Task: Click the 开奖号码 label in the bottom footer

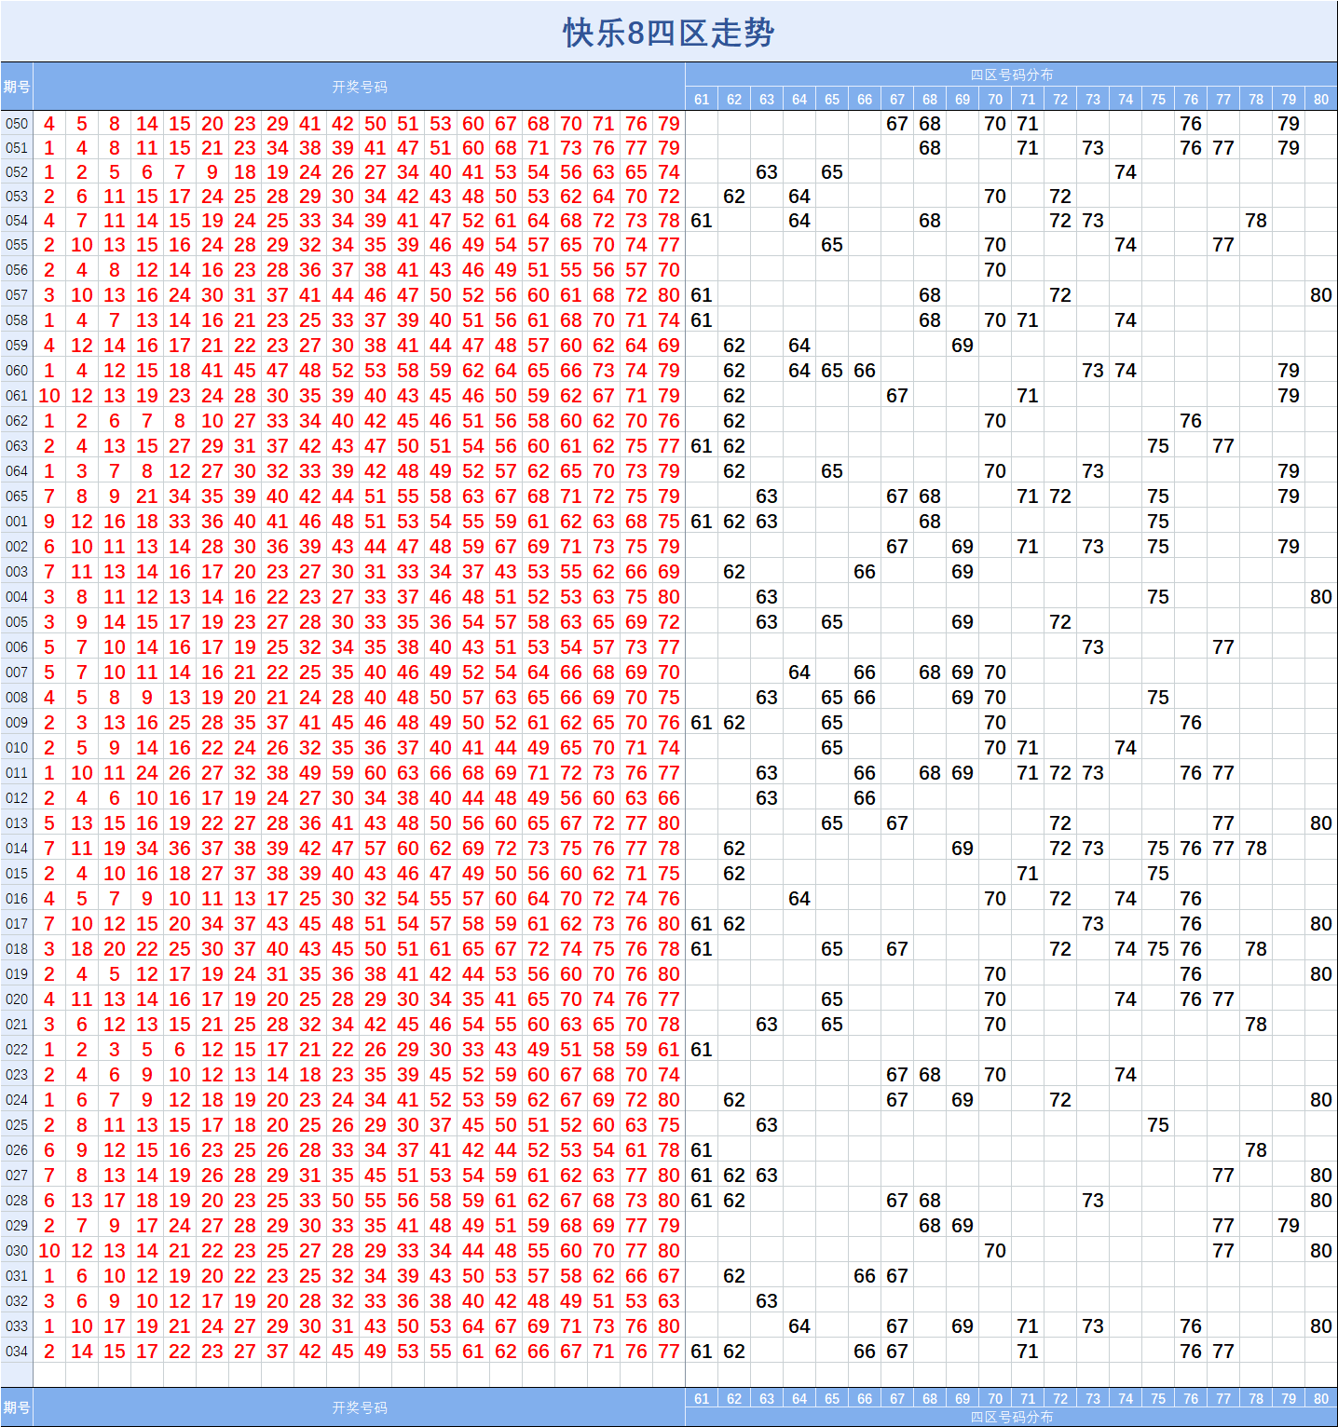Action: (x=360, y=1407)
